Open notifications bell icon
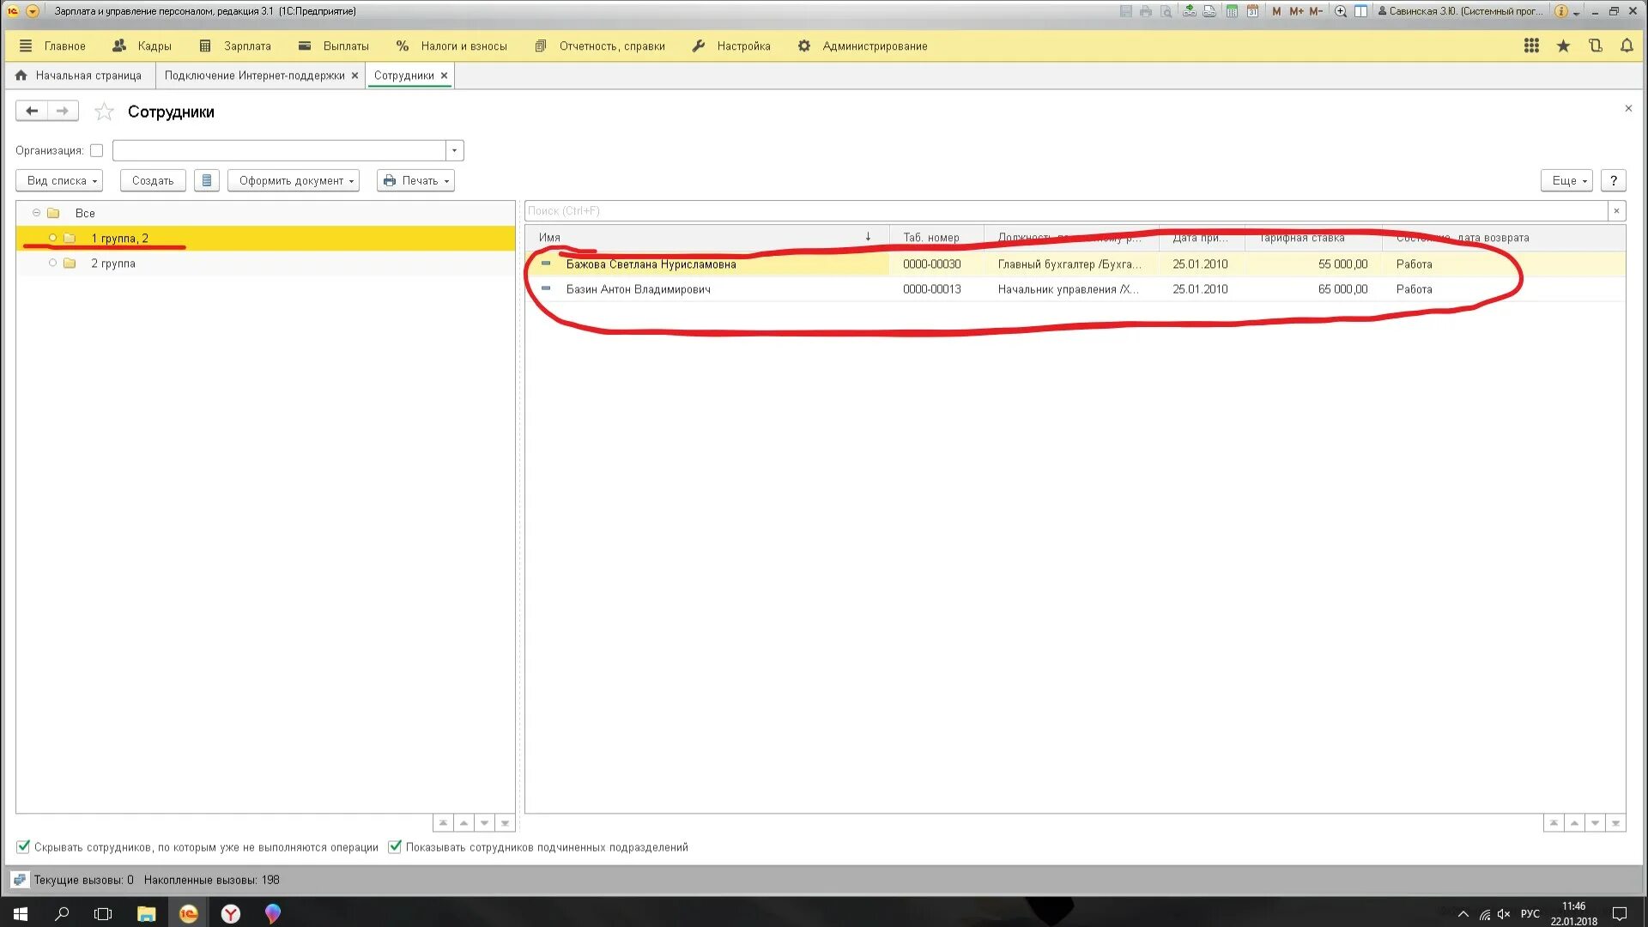Image resolution: width=1648 pixels, height=927 pixels. 1627,46
